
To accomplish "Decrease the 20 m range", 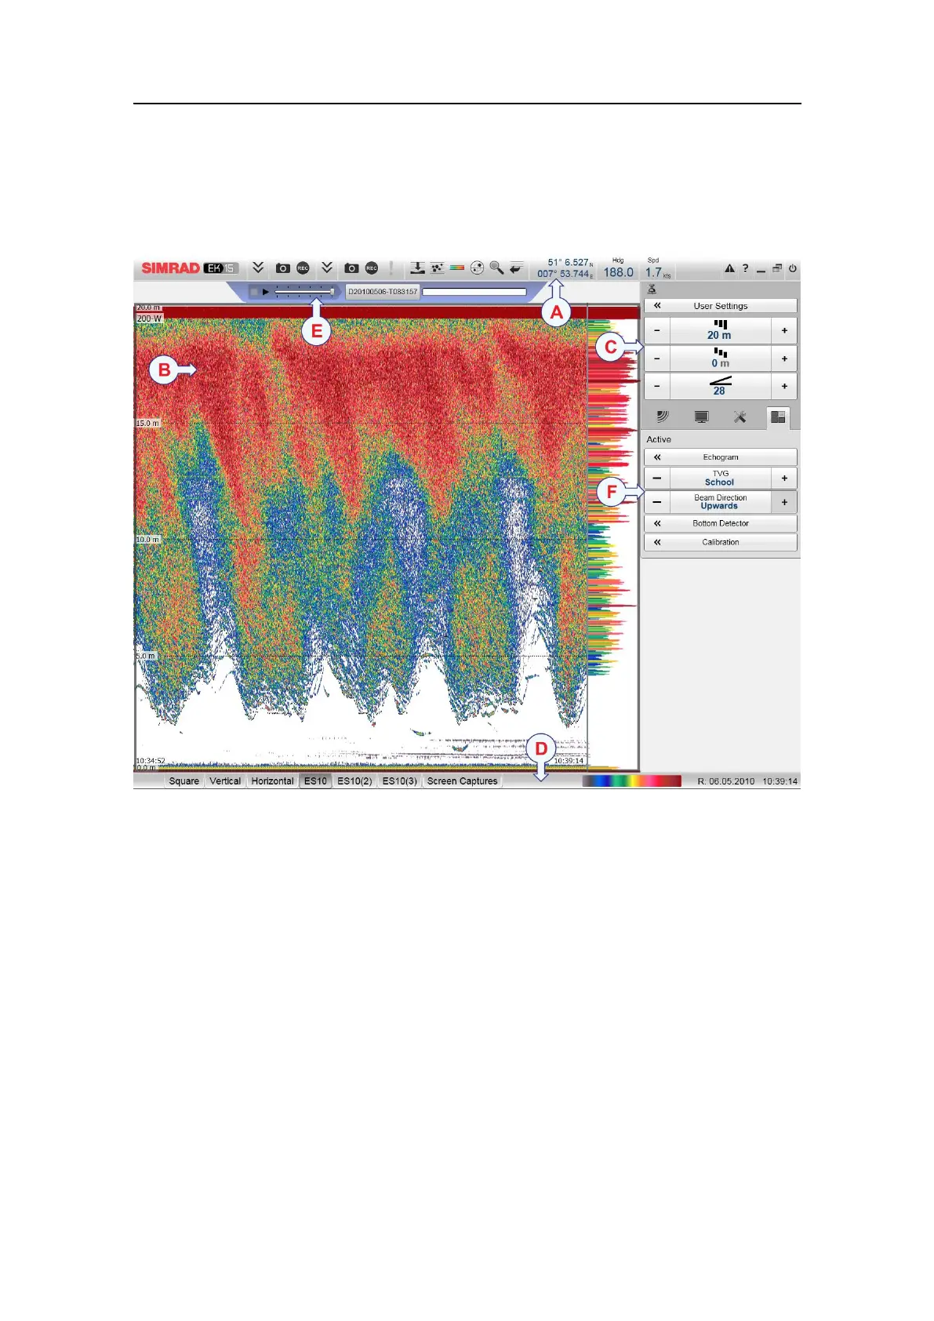I will click(x=657, y=331).
